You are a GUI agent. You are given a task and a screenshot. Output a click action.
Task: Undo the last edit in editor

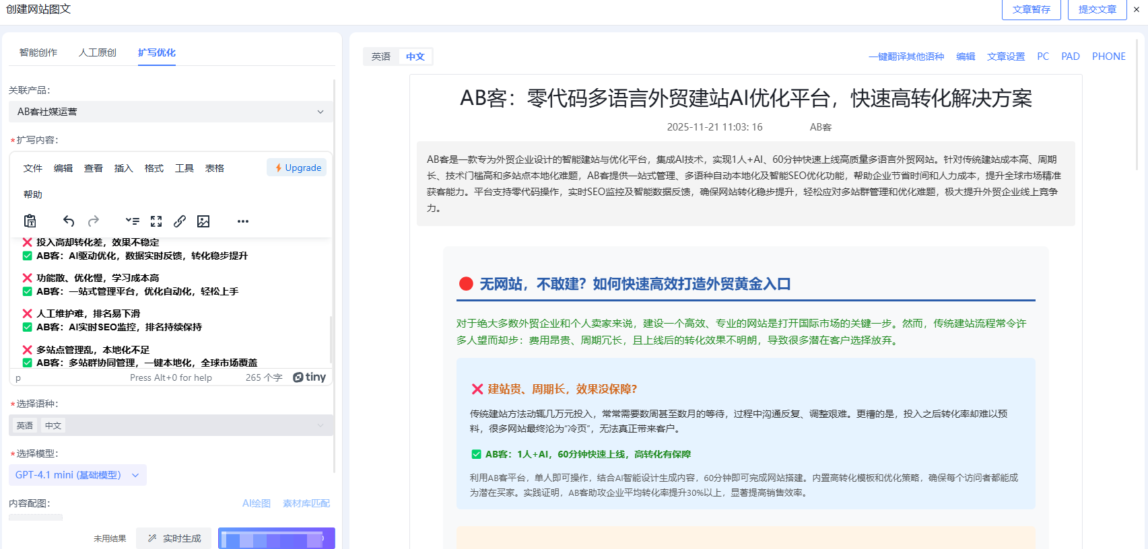[69, 221]
